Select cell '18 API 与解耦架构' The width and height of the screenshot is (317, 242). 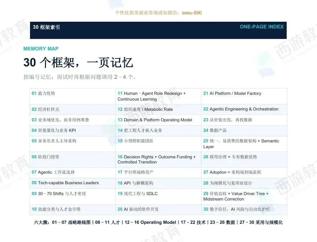coord(158,183)
